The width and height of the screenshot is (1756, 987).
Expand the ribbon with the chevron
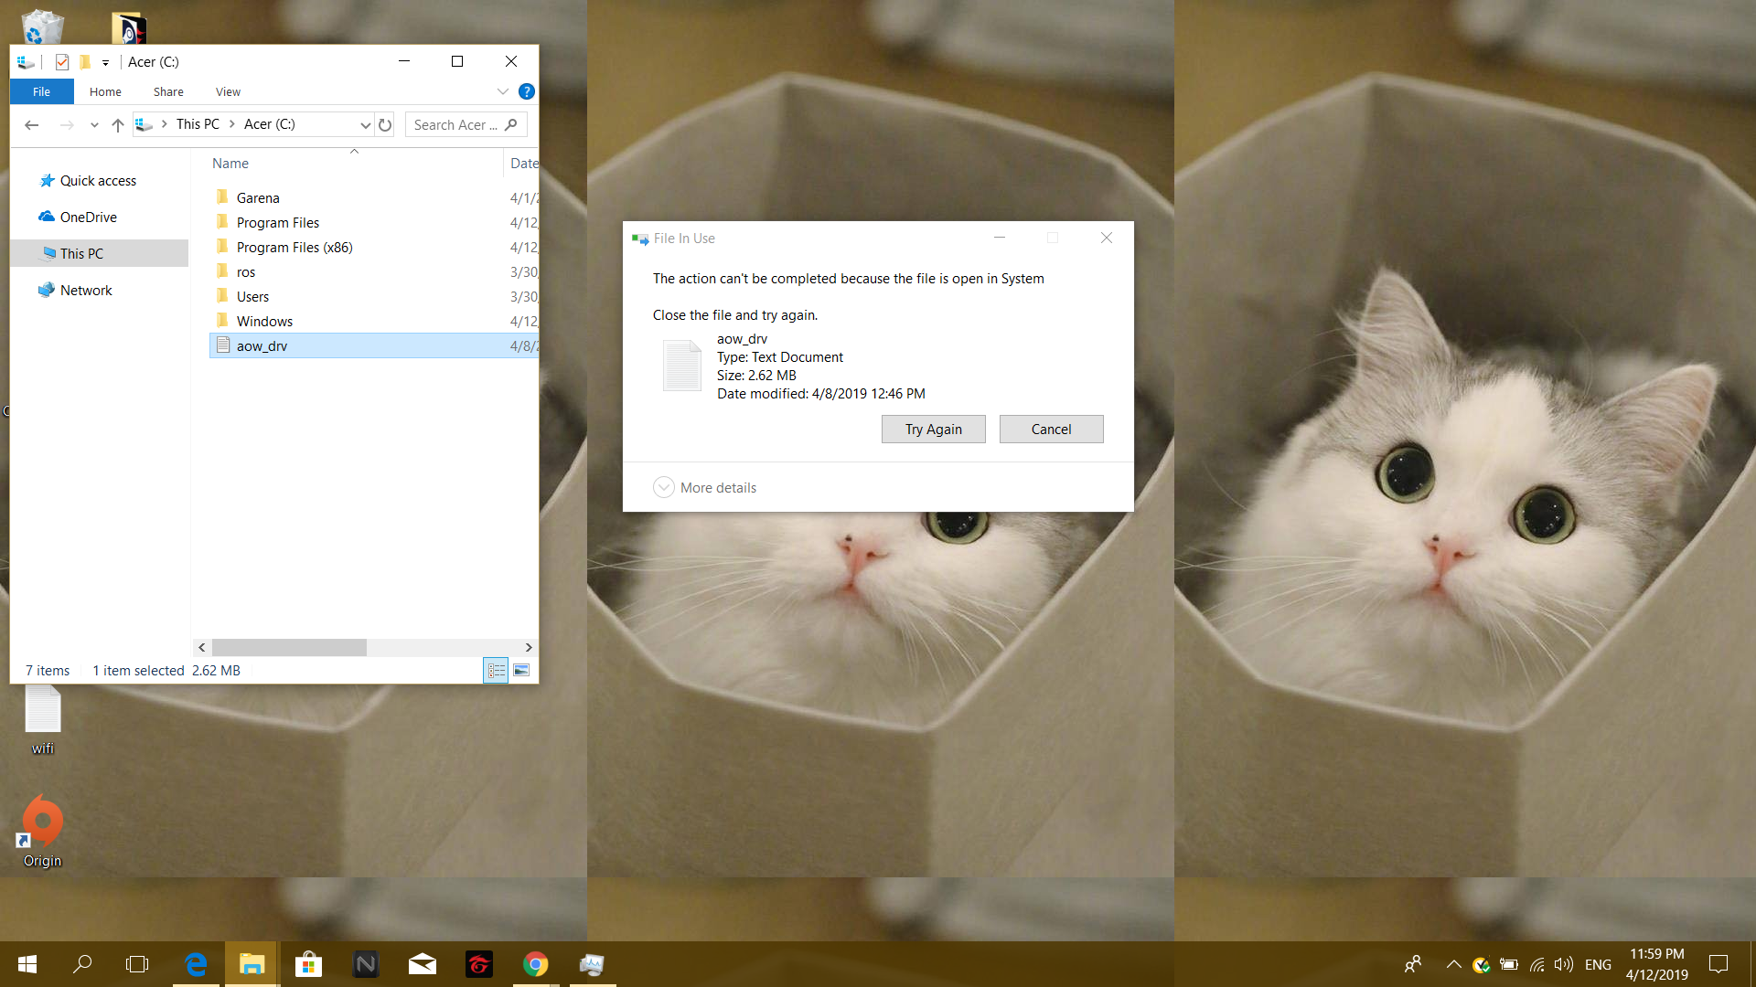[x=503, y=91]
